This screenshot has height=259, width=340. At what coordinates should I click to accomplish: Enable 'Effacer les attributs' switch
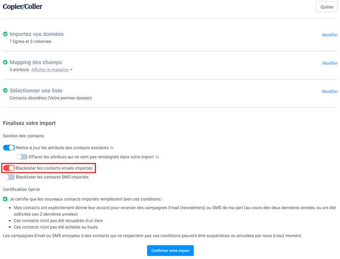pos(22,157)
